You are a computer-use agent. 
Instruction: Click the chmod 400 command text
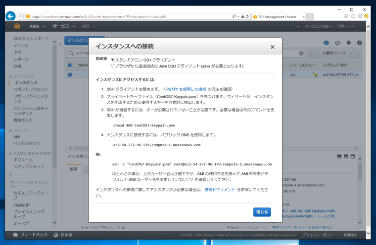pos(144,125)
